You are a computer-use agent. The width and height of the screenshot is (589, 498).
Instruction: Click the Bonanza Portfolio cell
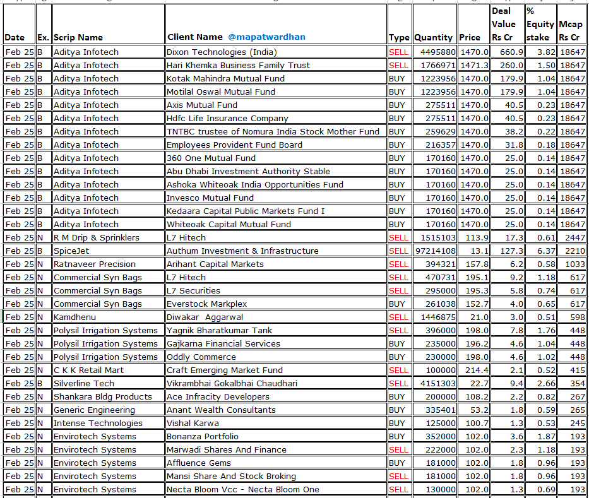(276, 436)
